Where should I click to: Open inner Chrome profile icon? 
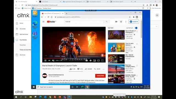(x=137, y=17)
